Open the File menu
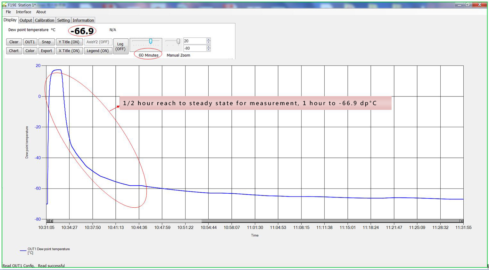The width and height of the screenshot is (489, 270). click(x=8, y=12)
